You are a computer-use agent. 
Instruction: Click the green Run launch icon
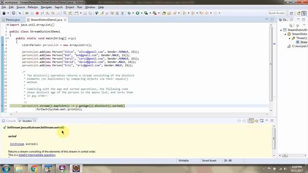(x=138, y=13)
